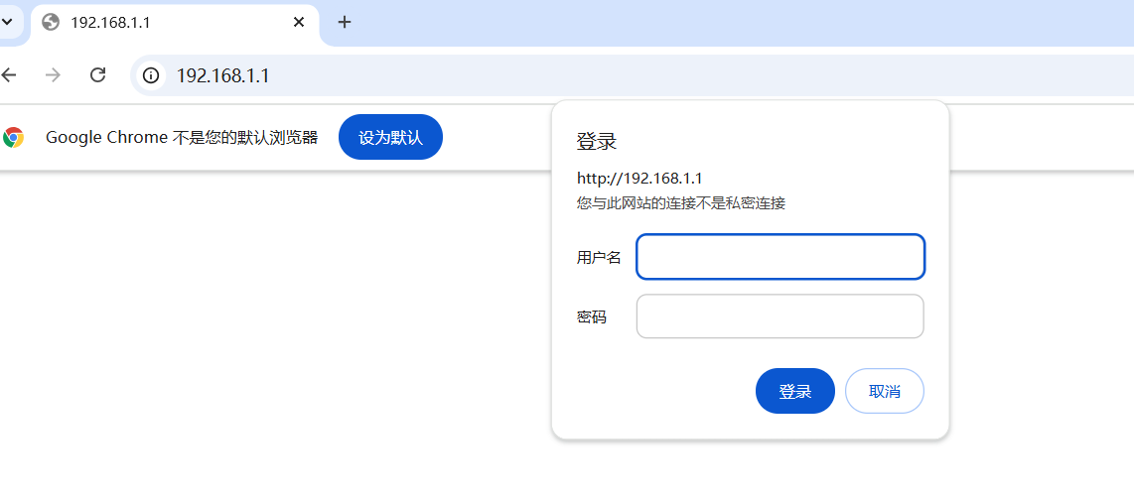Click the blue 登录 button

coord(794,391)
